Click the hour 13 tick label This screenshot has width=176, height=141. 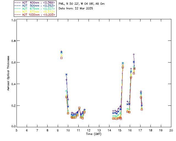[99, 130]
